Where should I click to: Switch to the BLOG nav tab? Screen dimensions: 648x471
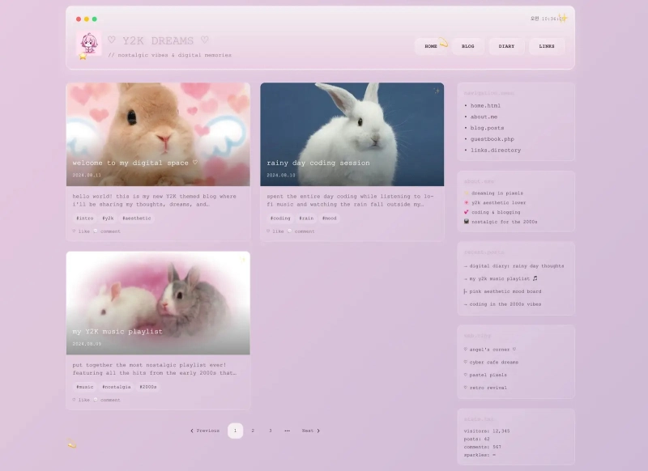pos(468,46)
